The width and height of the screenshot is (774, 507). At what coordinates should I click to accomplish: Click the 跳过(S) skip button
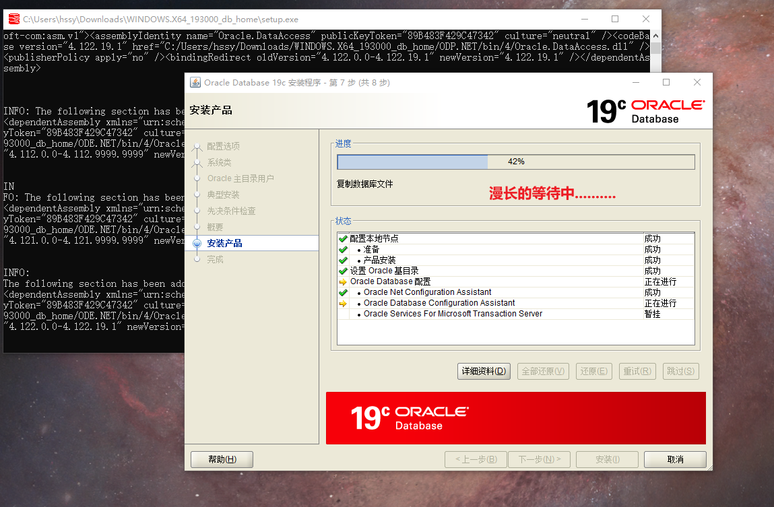(681, 372)
